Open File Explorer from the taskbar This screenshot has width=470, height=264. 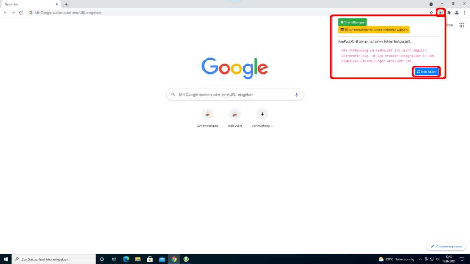pos(138,259)
